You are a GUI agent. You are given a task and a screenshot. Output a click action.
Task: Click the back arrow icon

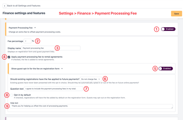pyautogui.click(x=5, y=6)
